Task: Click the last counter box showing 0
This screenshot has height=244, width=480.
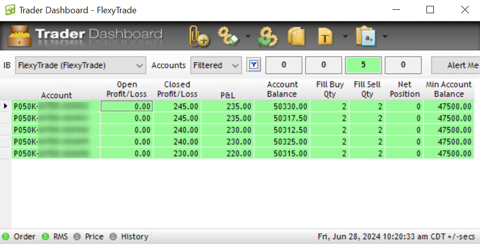Action: [403, 65]
